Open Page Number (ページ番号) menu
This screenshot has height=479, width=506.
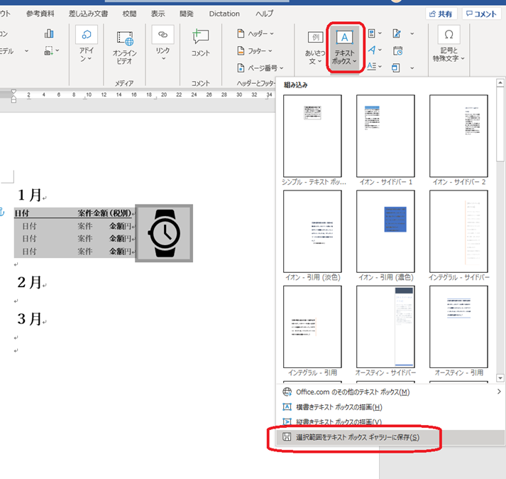tap(260, 68)
